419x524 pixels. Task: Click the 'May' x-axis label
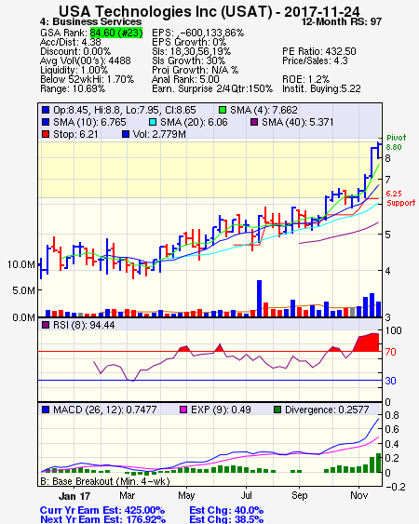186,495
